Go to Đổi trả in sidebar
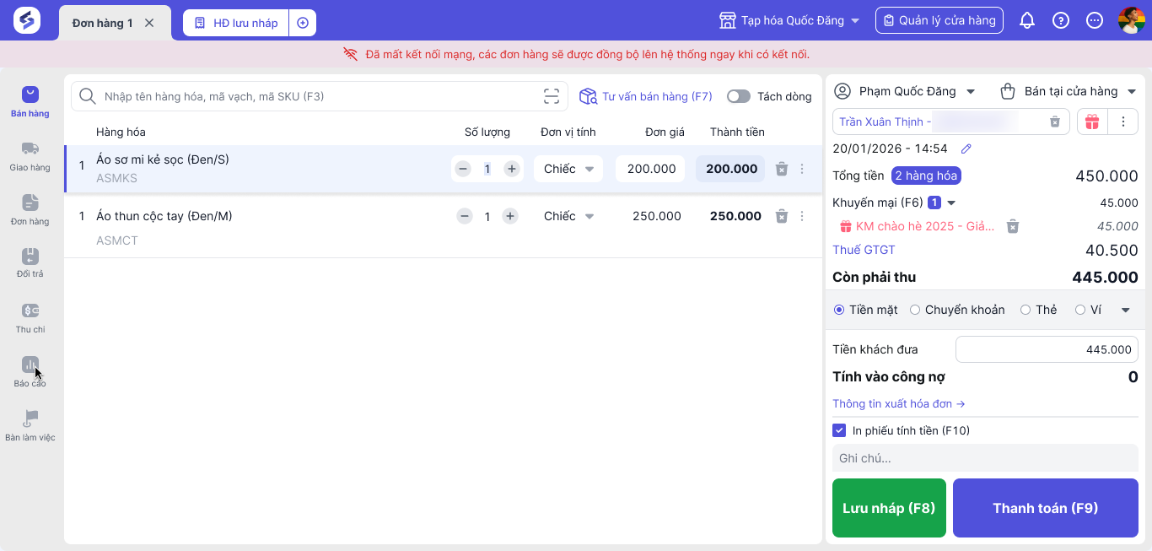The width and height of the screenshot is (1152, 551). click(30, 262)
